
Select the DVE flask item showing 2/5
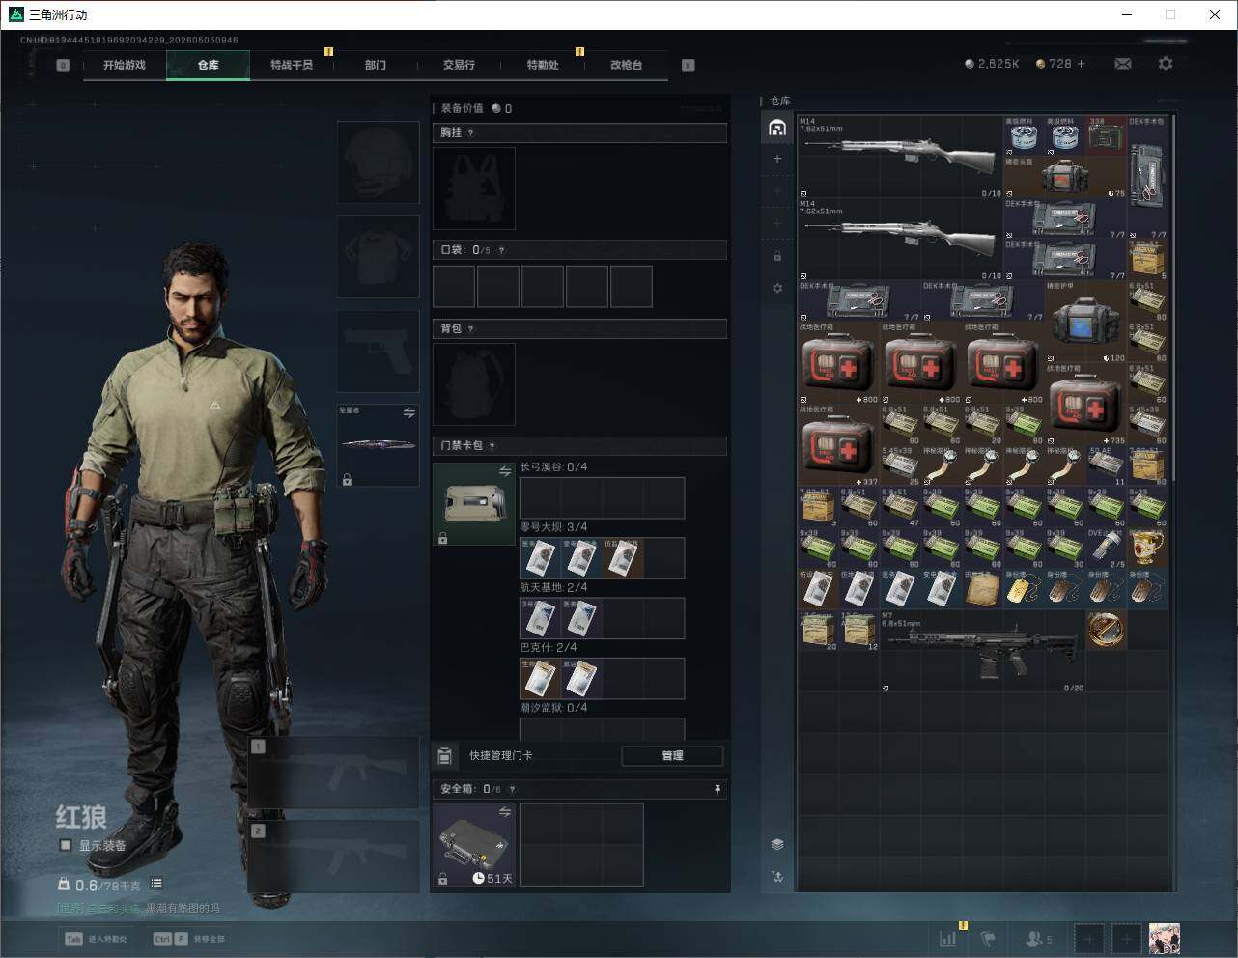pyautogui.click(x=1107, y=548)
